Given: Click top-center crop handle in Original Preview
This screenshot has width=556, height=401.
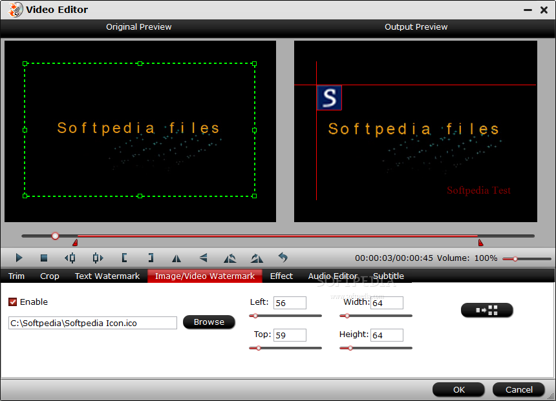Looking at the screenshot, I should (140, 64).
